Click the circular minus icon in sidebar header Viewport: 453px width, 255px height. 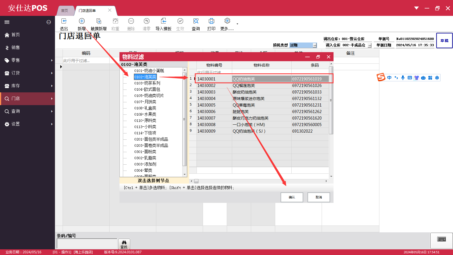point(49,22)
